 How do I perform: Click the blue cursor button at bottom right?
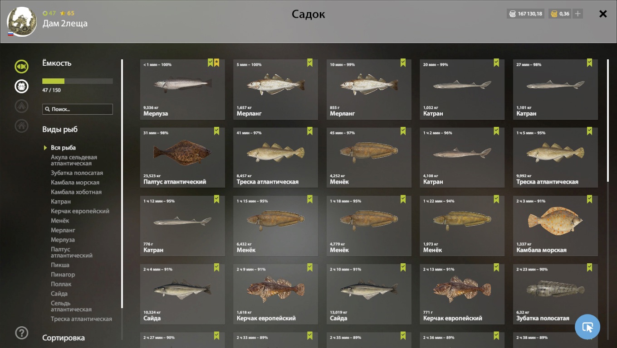tap(588, 327)
